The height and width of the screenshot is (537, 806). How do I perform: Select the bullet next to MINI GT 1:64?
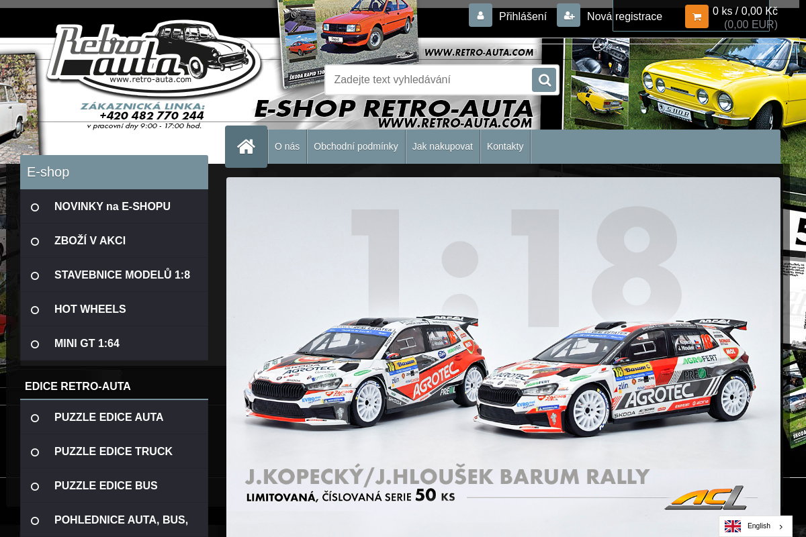(35, 344)
